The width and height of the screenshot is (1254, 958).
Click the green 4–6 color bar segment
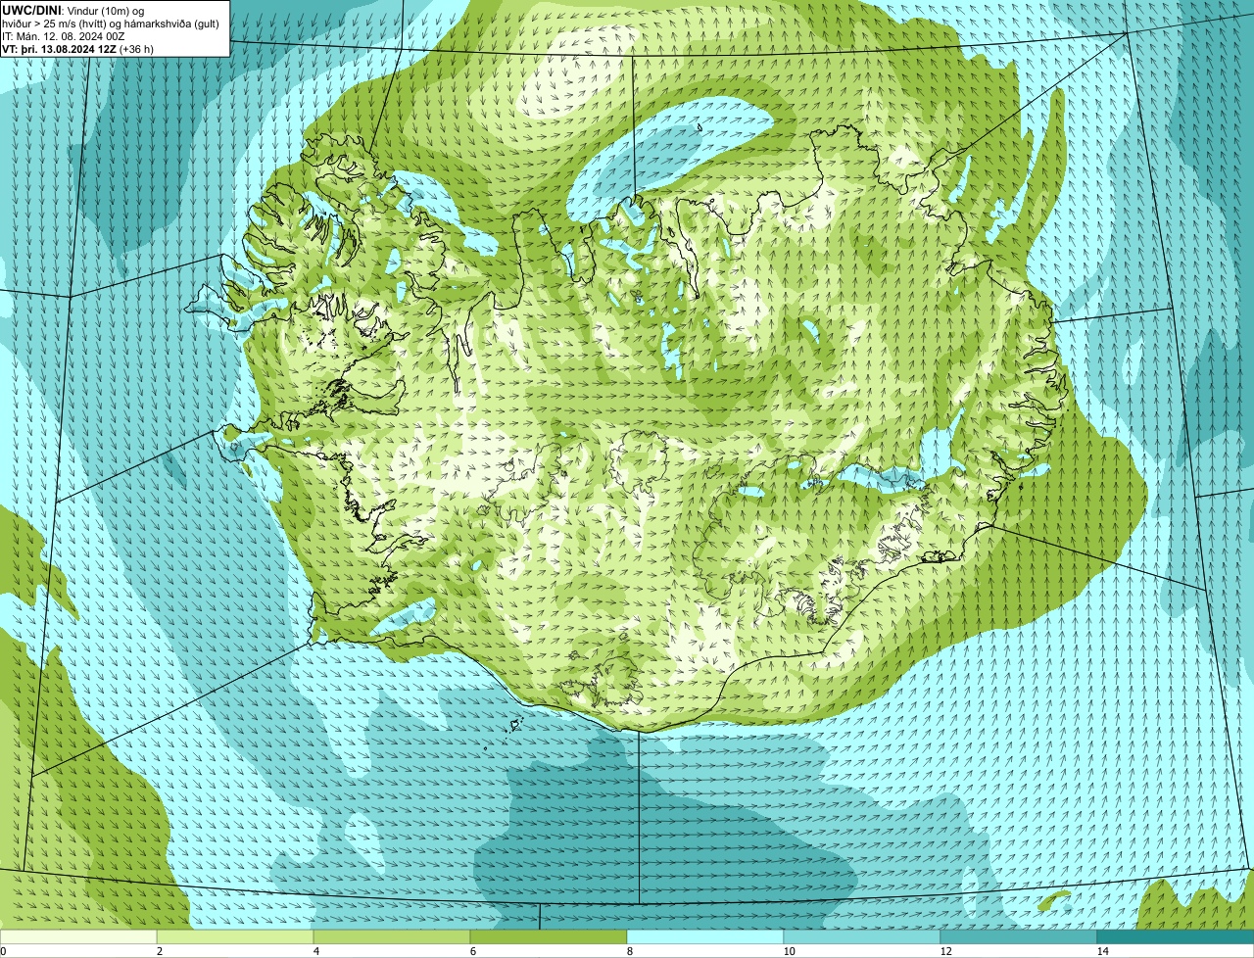392,937
